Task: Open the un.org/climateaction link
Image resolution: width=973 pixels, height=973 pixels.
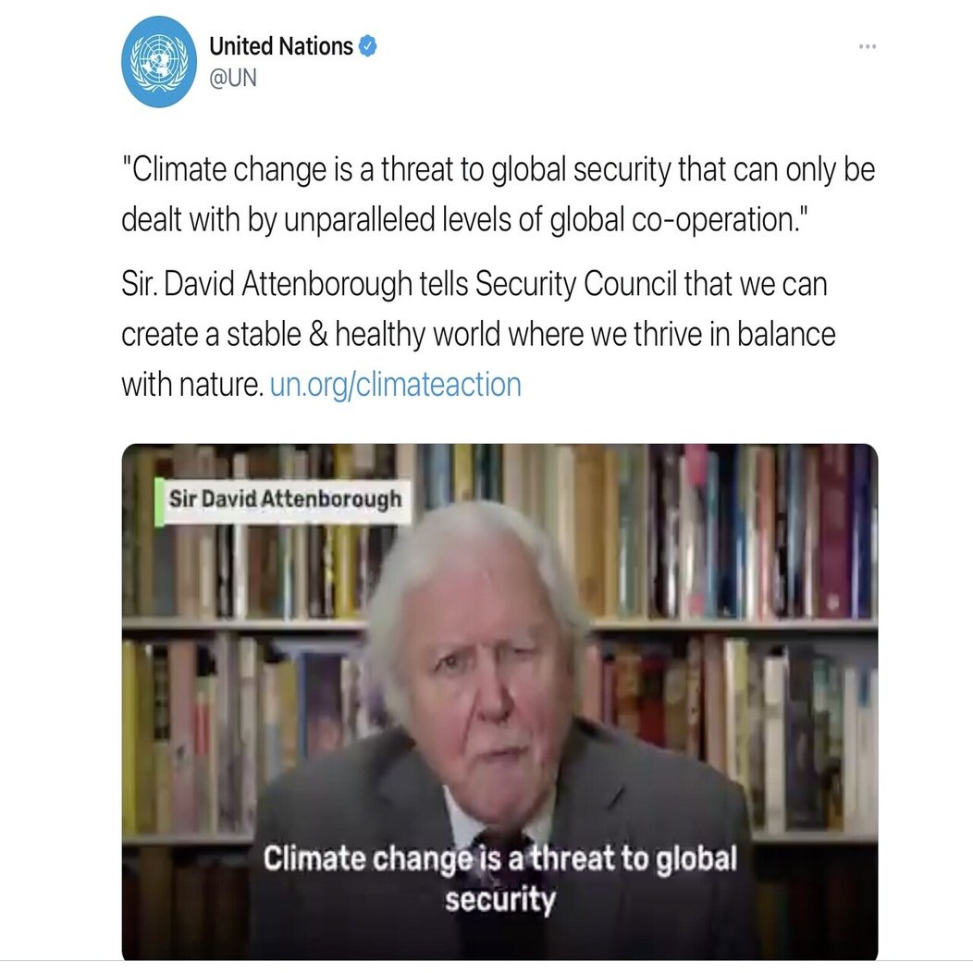Action: 395,385
